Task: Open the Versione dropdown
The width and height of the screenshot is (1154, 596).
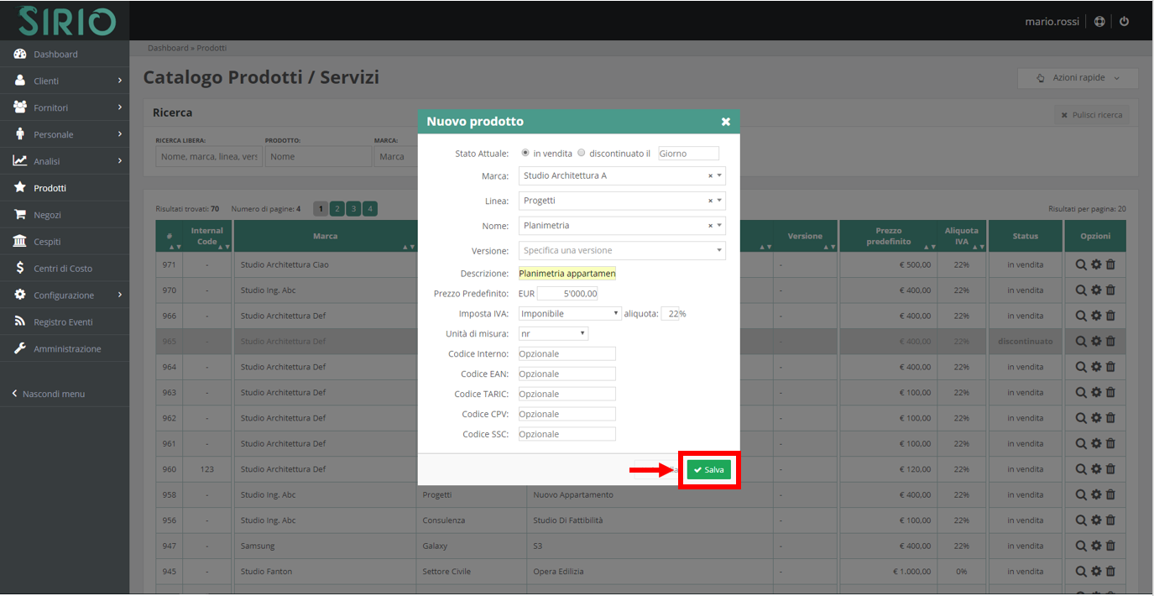Action: (621, 250)
